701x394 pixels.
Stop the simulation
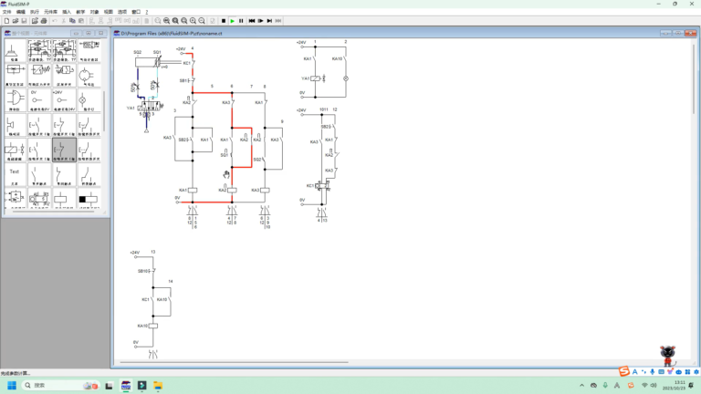pyautogui.click(x=224, y=21)
